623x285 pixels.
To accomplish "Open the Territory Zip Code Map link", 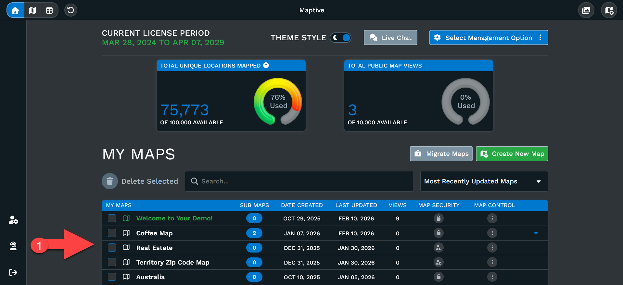I will [x=173, y=262].
